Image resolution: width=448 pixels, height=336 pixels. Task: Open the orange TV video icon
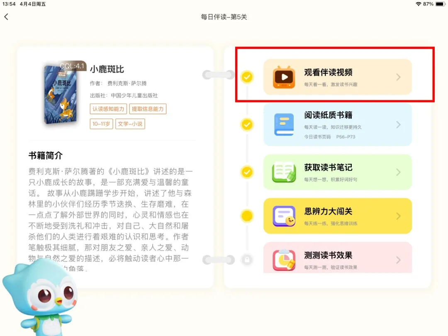(x=284, y=77)
